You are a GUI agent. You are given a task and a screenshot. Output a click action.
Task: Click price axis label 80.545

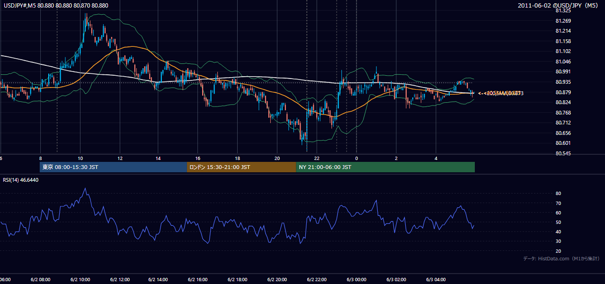point(563,153)
